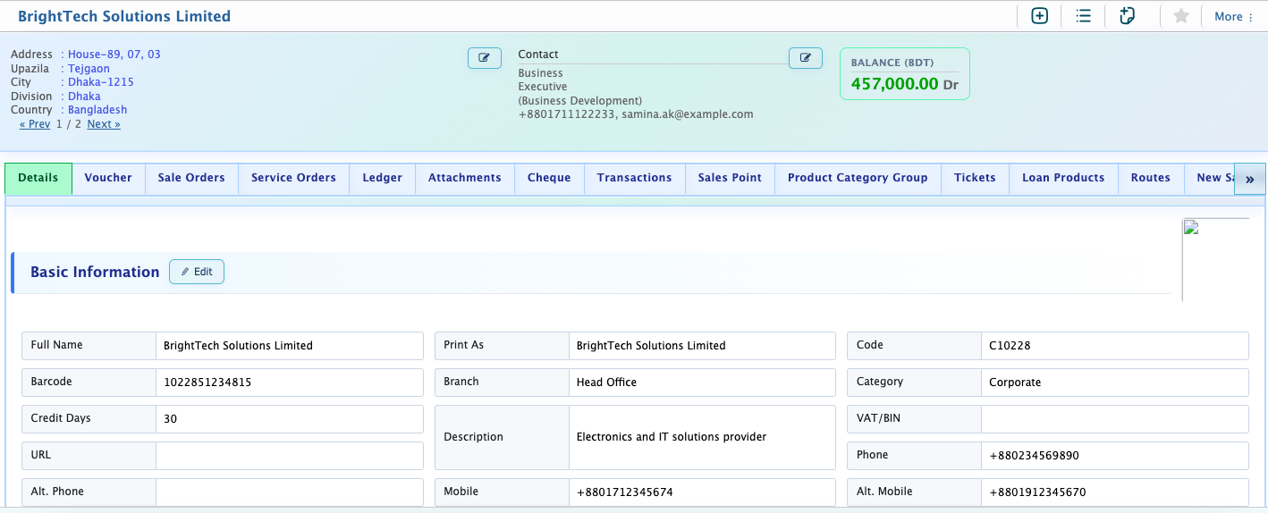The height and width of the screenshot is (513, 1268).
Task: Click the broken profile image placeholder
Action: point(1215,259)
